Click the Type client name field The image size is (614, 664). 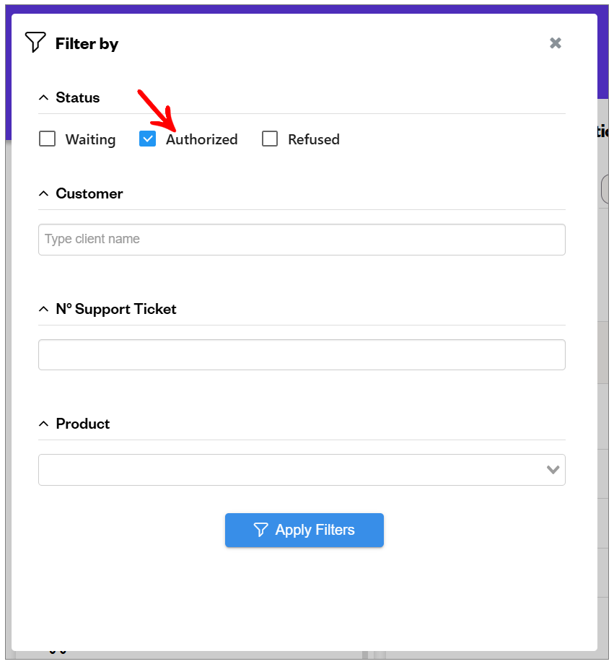302,240
